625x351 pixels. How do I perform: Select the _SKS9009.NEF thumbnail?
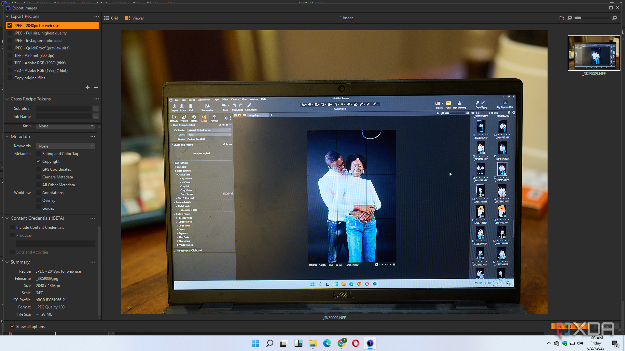tap(594, 53)
